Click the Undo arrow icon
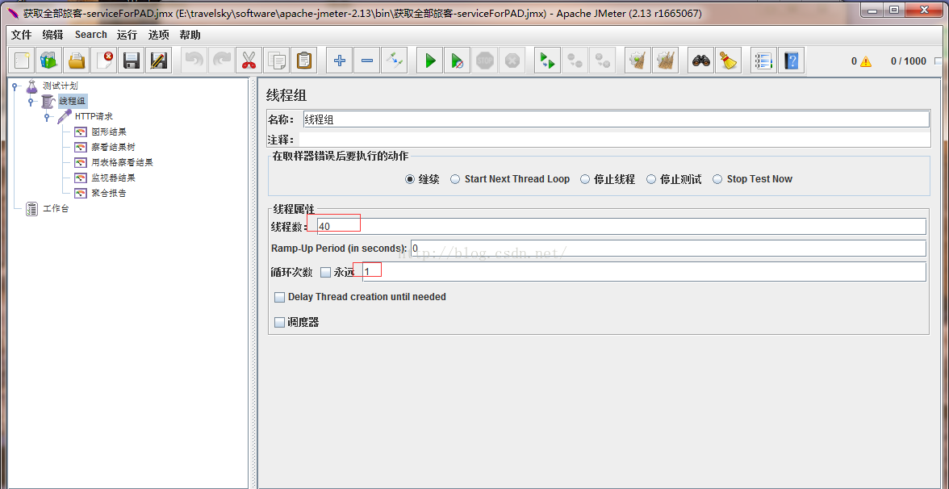 [194, 61]
